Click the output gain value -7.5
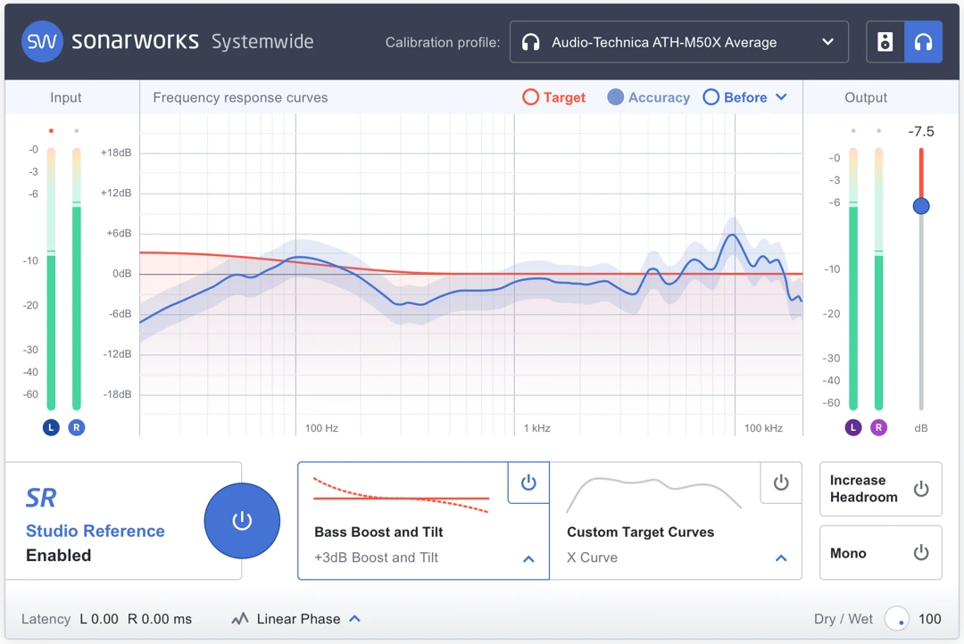 [x=921, y=131]
